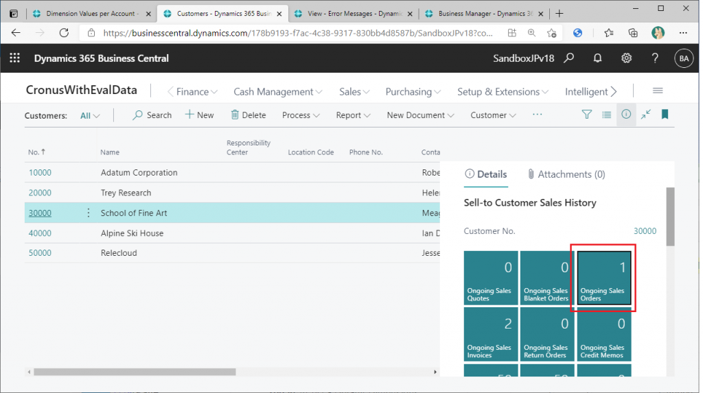Click the FactBox vertical scrollbar

pos(670,217)
